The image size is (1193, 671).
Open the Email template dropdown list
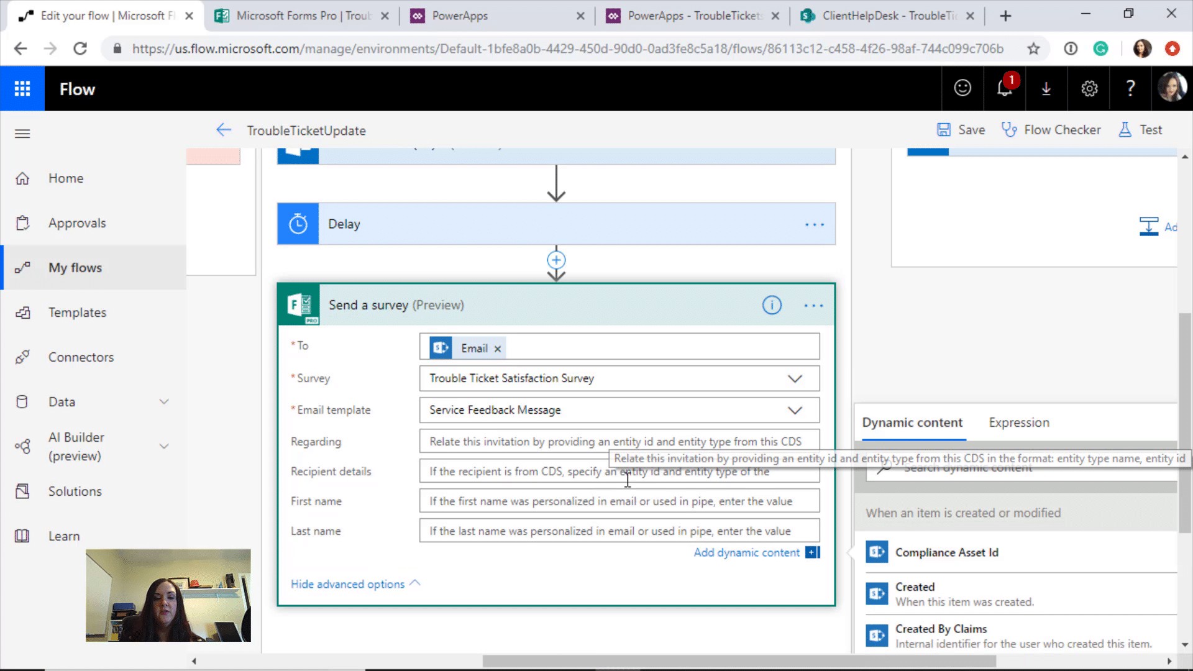[x=795, y=410]
